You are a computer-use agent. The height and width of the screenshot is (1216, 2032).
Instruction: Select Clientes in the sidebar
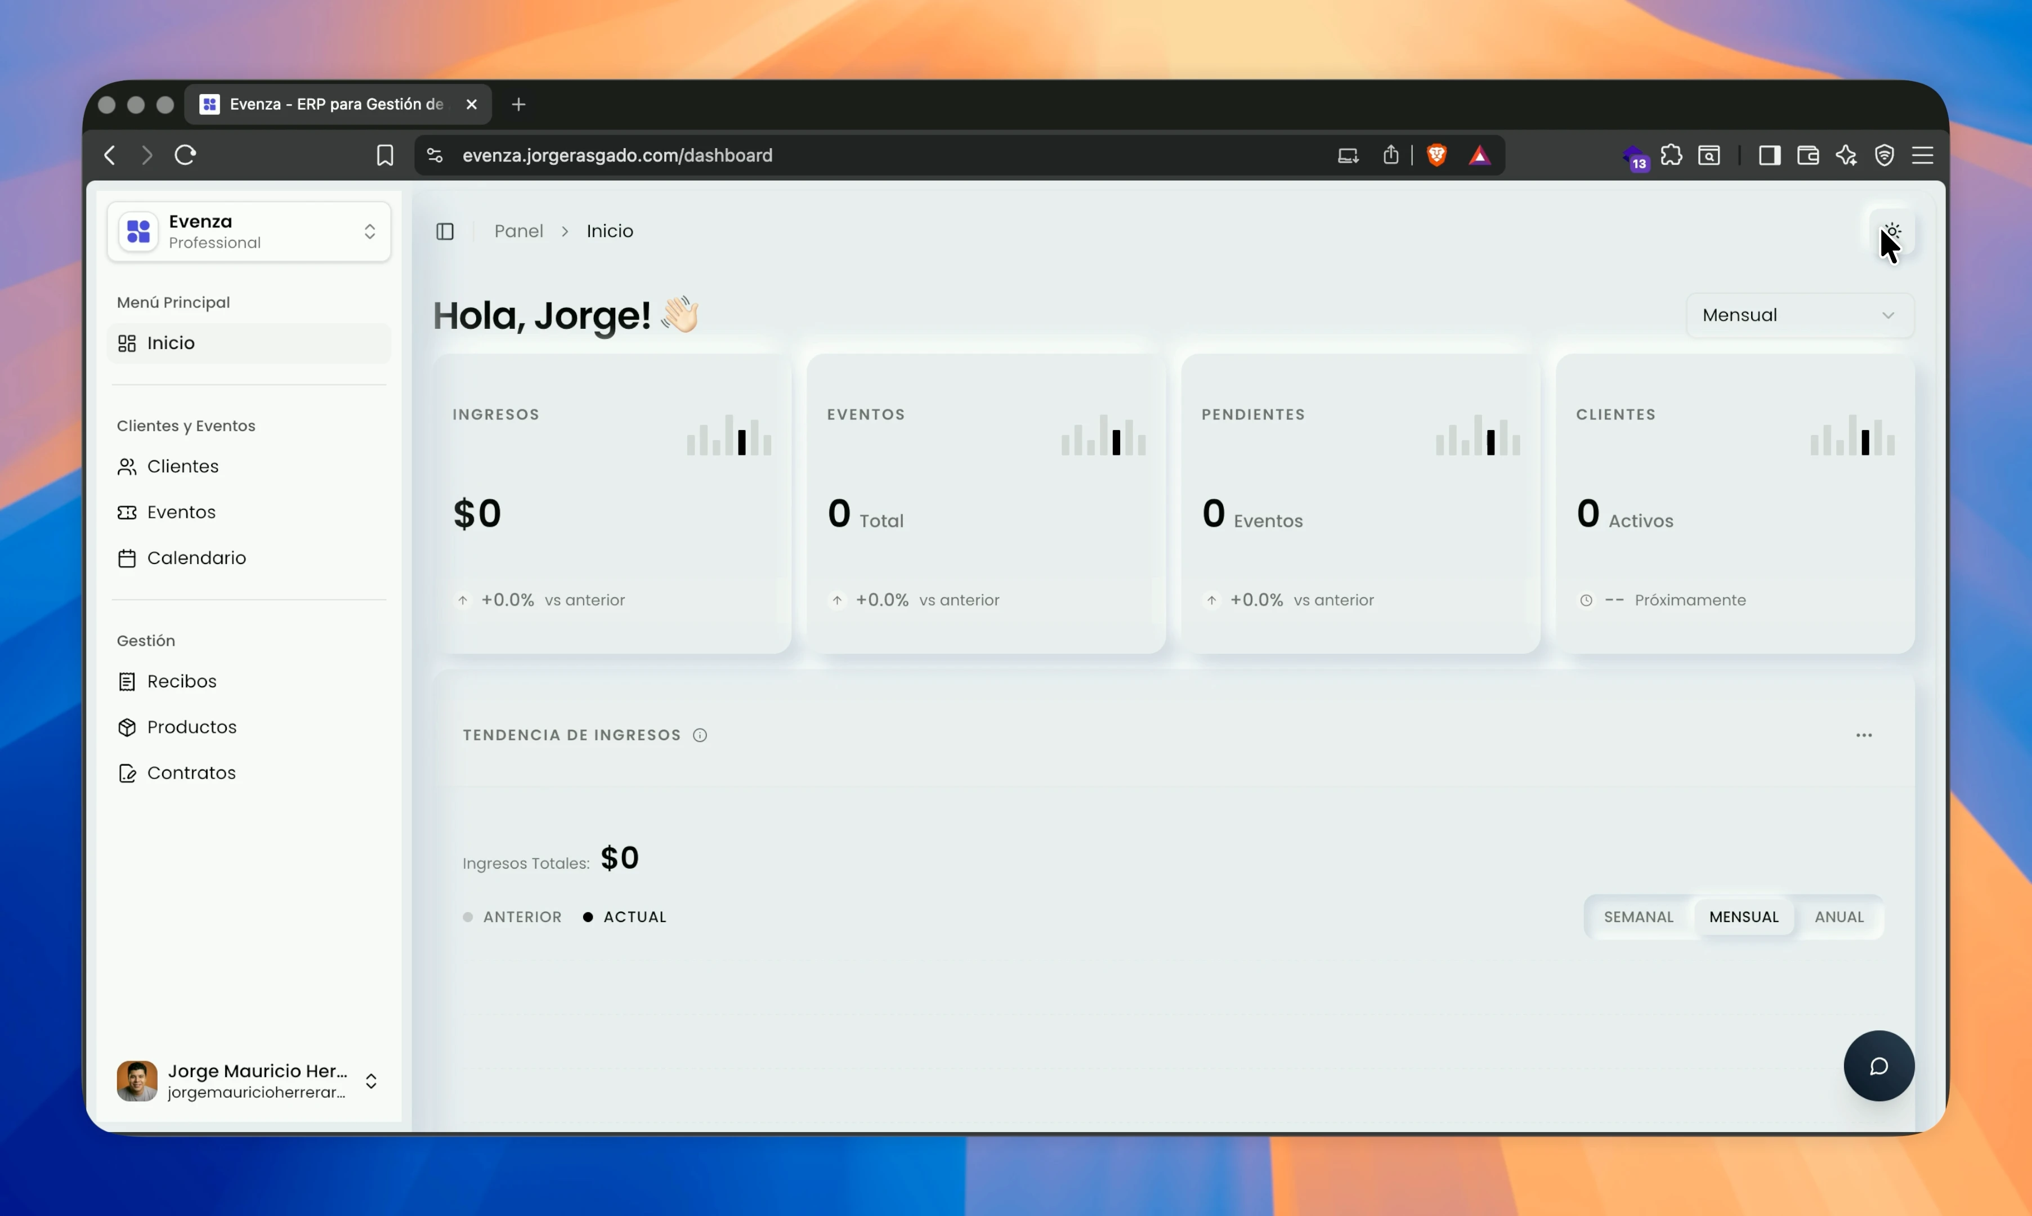coord(182,466)
